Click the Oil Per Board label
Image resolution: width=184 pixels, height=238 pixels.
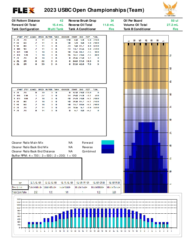click(x=133, y=21)
